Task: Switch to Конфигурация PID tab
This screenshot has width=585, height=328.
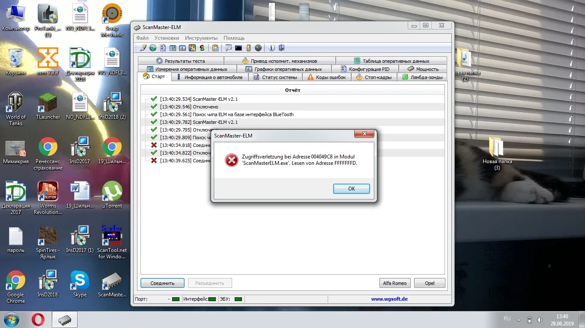Action: click(365, 69)
